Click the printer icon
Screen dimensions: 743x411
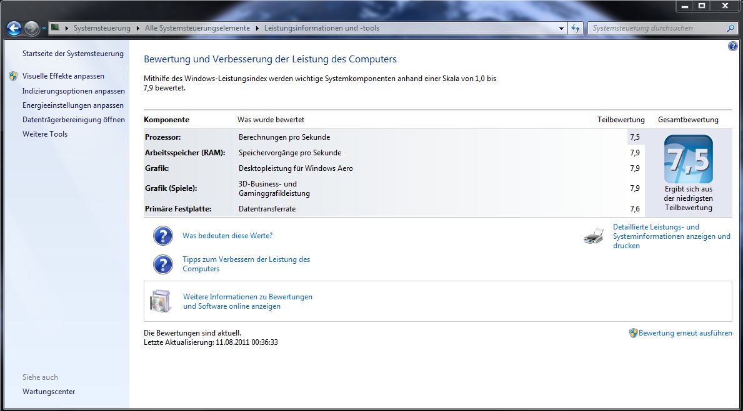click(x=594, y=236)
